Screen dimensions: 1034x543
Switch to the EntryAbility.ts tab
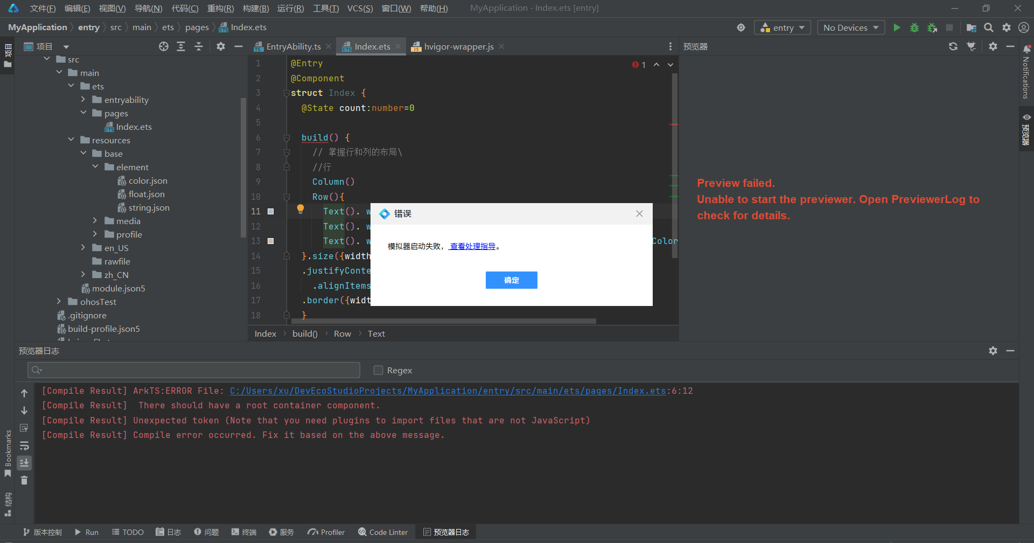294,46
